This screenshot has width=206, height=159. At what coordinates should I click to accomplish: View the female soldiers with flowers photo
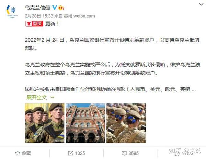tap(126, 123)
